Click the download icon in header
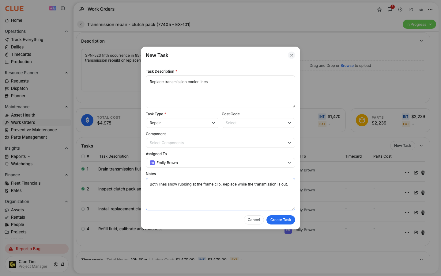The width and height of the screenshot is (441, 276). [x=421, y=10]
